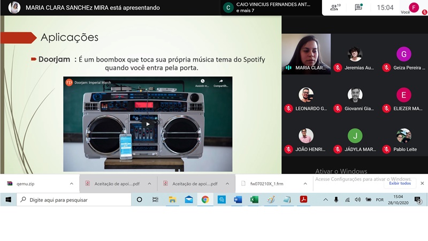428x241 pixels.
Task: Open volume speaker tray icon
Action: [x=358, y=200]
